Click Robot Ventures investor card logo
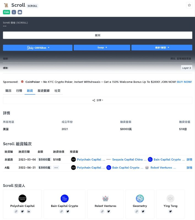 105,199
